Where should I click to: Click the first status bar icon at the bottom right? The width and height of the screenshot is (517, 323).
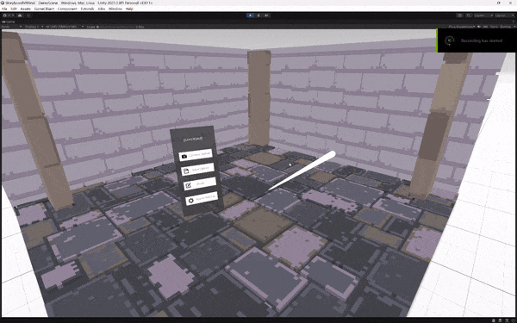(493, 320)
